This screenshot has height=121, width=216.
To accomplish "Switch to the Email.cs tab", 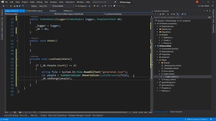I will coord(53,11).
